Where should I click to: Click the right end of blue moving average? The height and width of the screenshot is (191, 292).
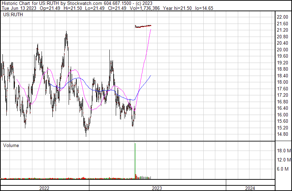pyautogui.click(x=151, y=76)
